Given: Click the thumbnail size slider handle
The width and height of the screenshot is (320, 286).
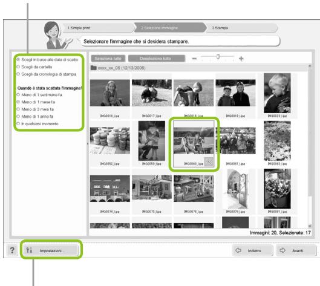Looking at the screenshot, I should 218,56.
